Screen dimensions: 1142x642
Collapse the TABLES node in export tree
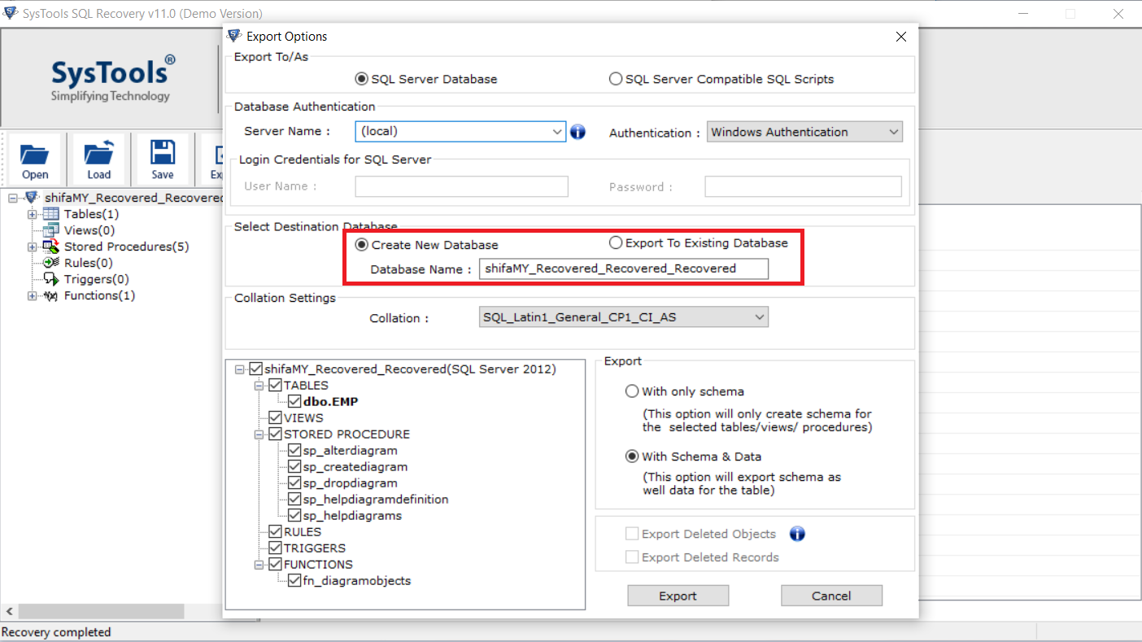point(259,386)
